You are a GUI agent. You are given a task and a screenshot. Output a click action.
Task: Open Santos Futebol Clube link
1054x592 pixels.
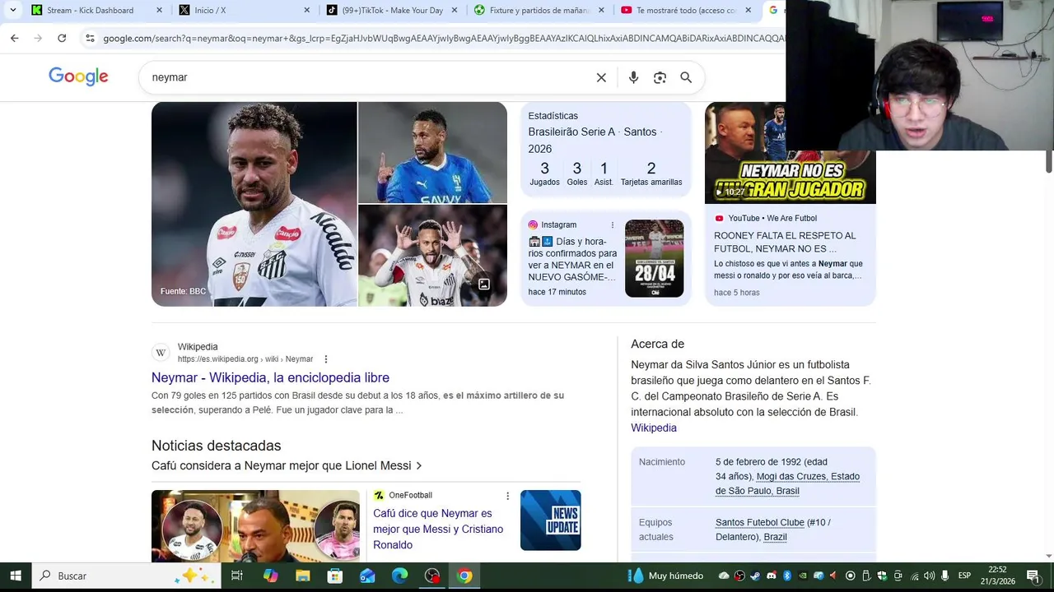[760, 522]
